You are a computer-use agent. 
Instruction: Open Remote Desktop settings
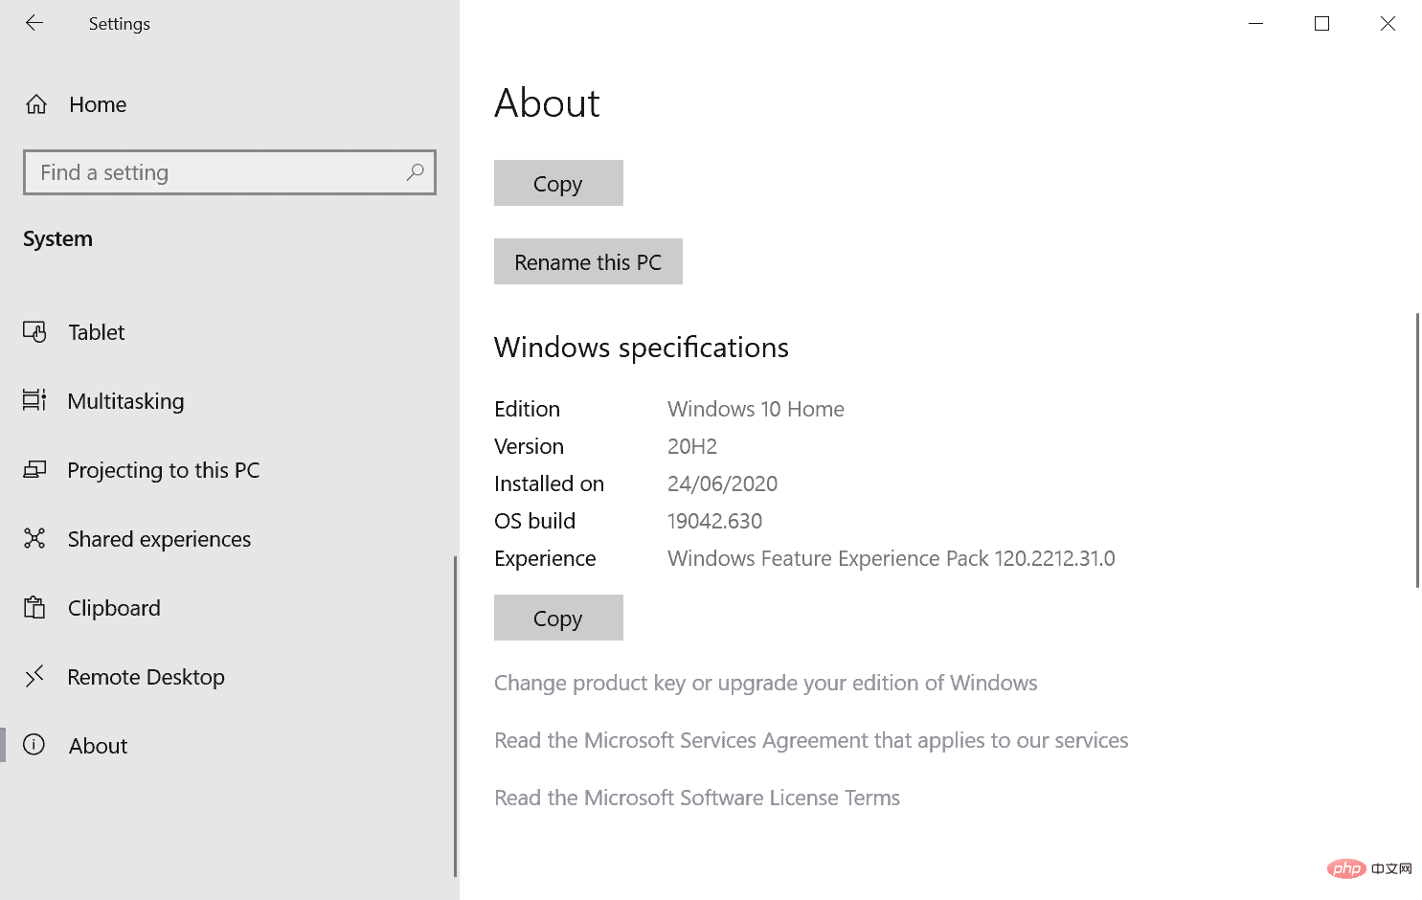146,677
